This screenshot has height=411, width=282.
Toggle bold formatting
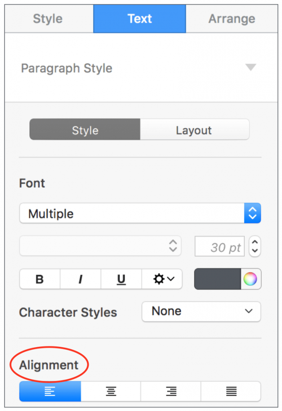40,279
